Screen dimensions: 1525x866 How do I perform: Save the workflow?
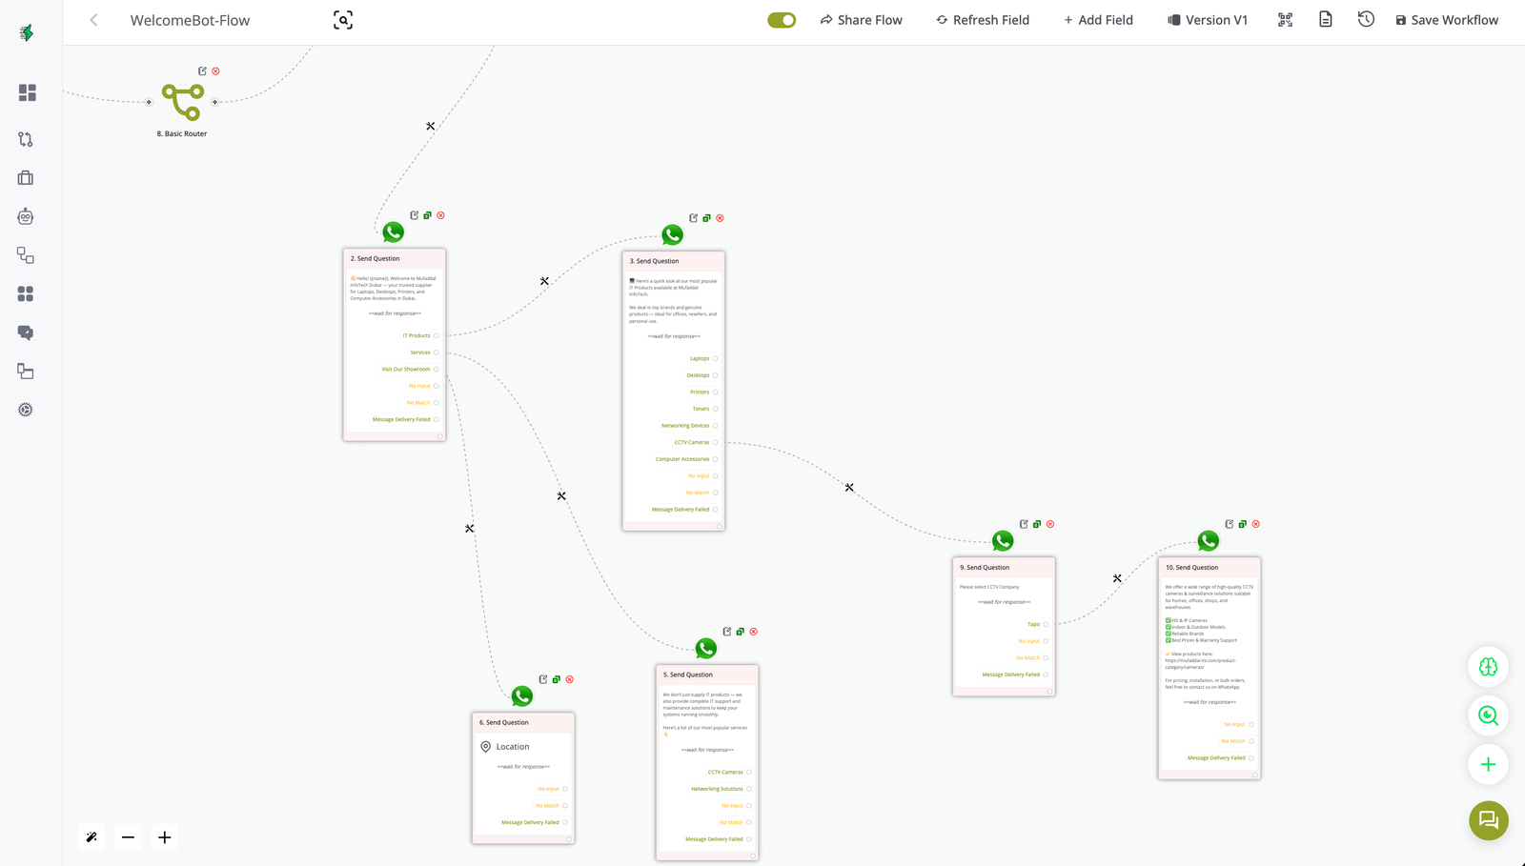coord(1447,20)
